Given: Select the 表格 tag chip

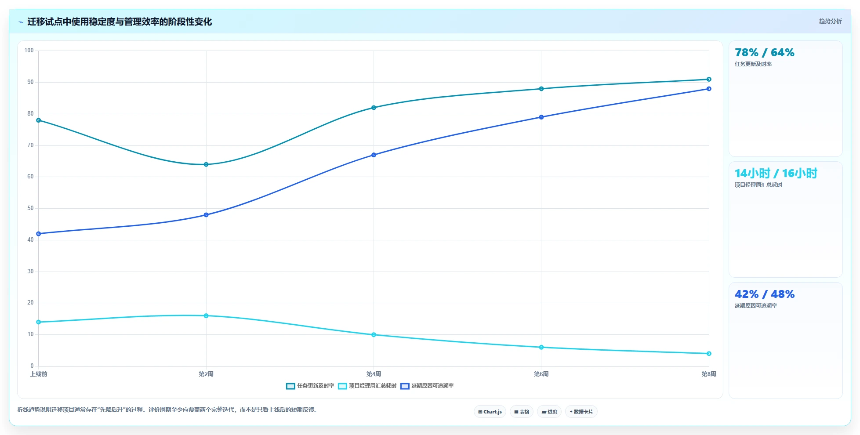Looking at the screenshot, I should pos(522,412).
